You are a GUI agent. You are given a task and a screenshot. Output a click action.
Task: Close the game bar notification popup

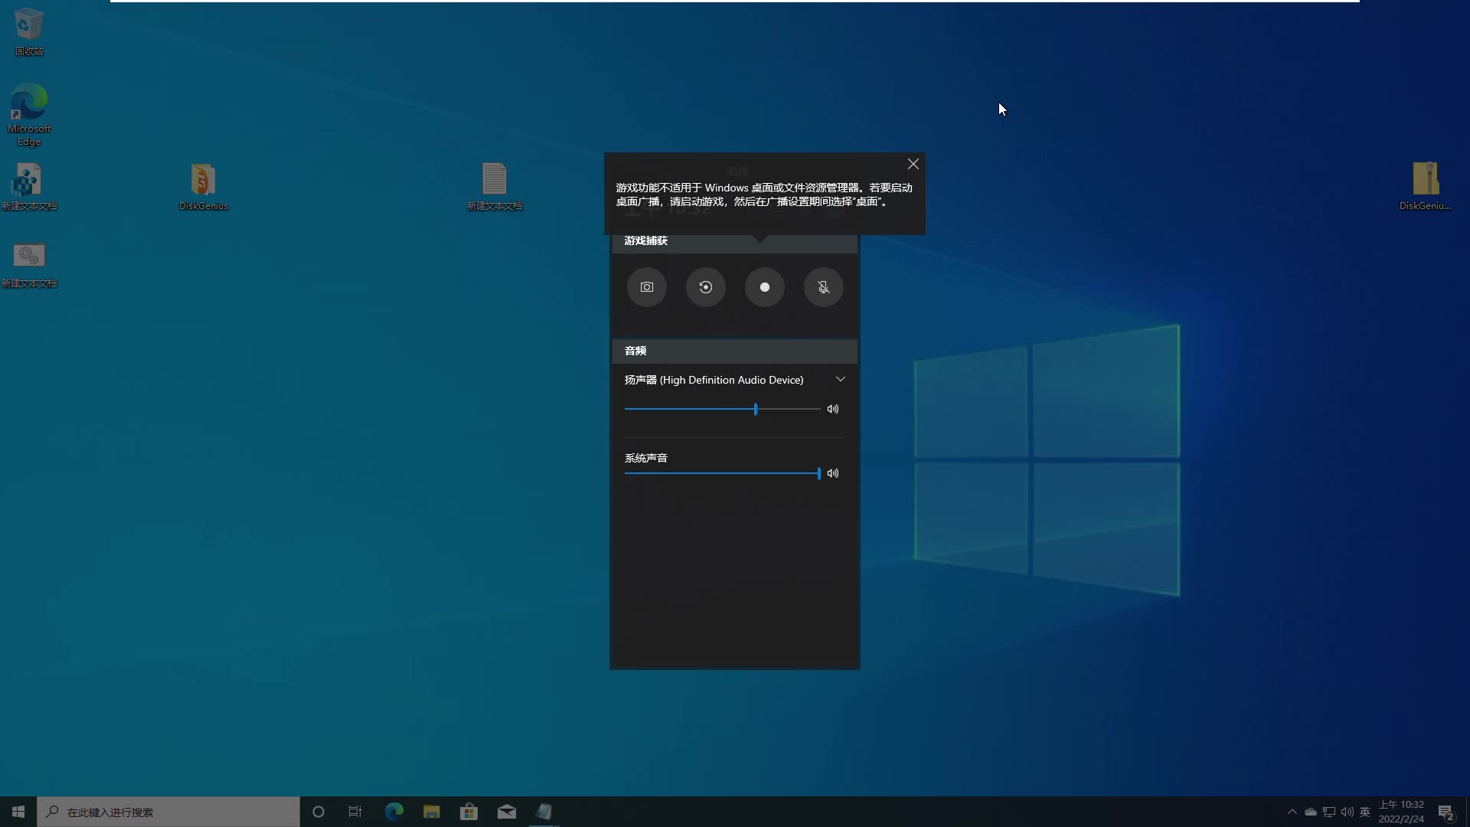(912, 164)
